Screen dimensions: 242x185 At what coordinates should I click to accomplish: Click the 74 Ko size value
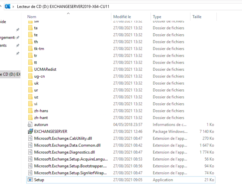(x=209, y=173)
